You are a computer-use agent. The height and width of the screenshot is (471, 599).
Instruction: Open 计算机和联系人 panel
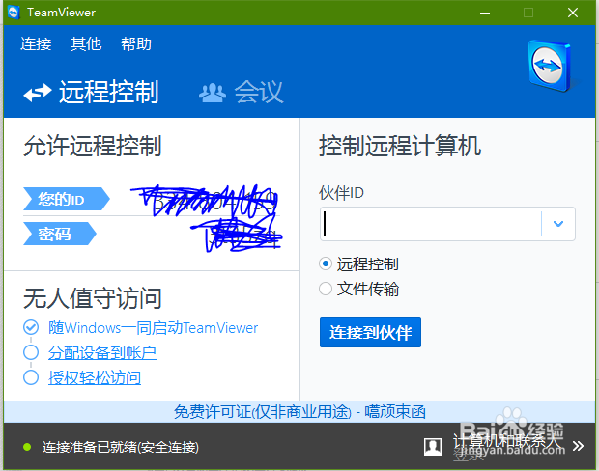508,442
